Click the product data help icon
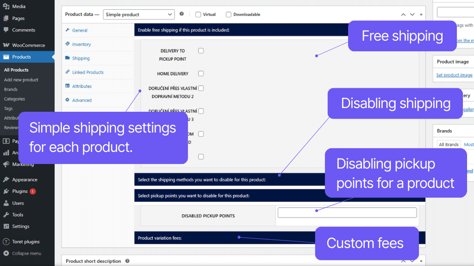This screenshot has width=474, height=266. pos(181,14)
